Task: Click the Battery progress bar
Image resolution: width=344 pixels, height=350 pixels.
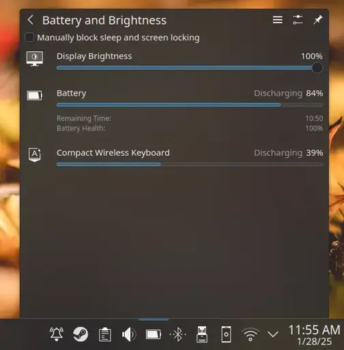Action: [x=190, y=105]
